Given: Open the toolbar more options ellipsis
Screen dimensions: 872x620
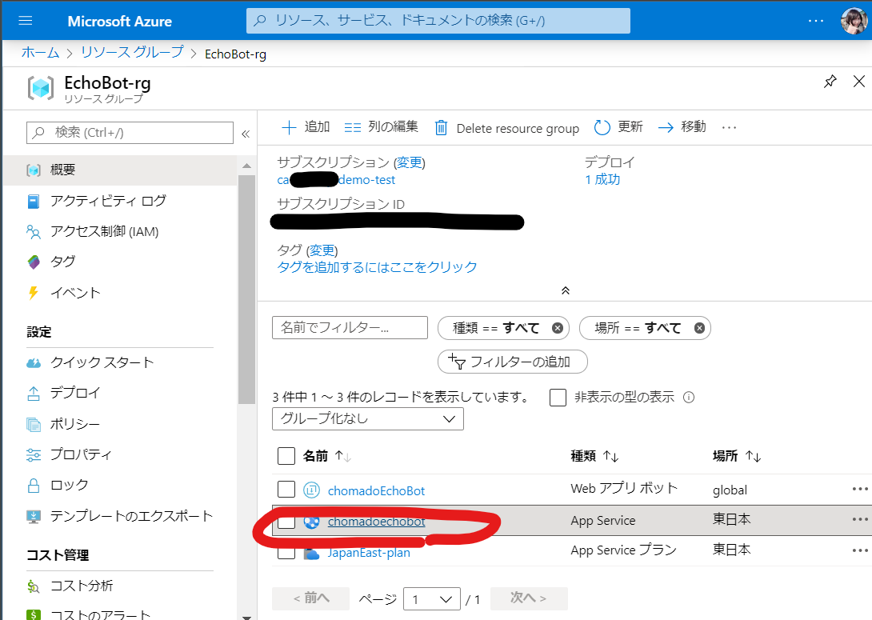Looking at the screenshot, I should [x=729, y=128].
